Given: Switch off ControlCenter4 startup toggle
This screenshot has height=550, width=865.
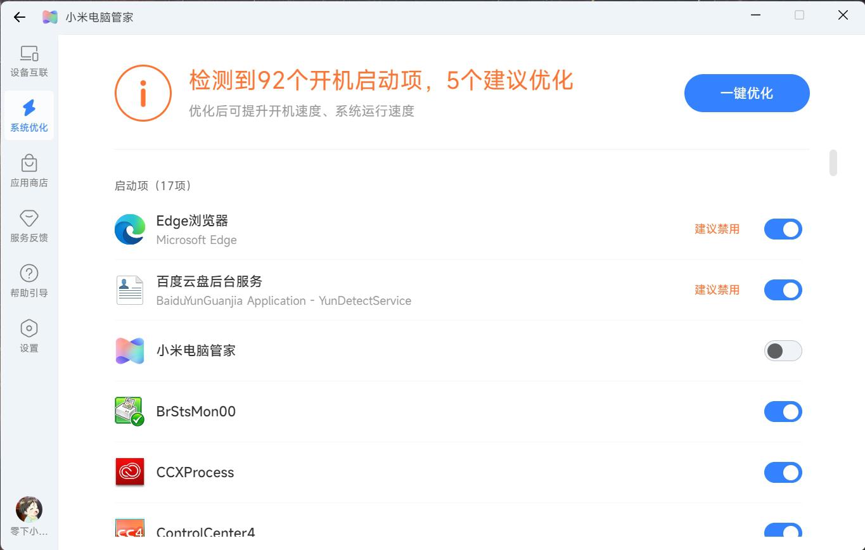Looking at the screenshot, I should (783, 531).
